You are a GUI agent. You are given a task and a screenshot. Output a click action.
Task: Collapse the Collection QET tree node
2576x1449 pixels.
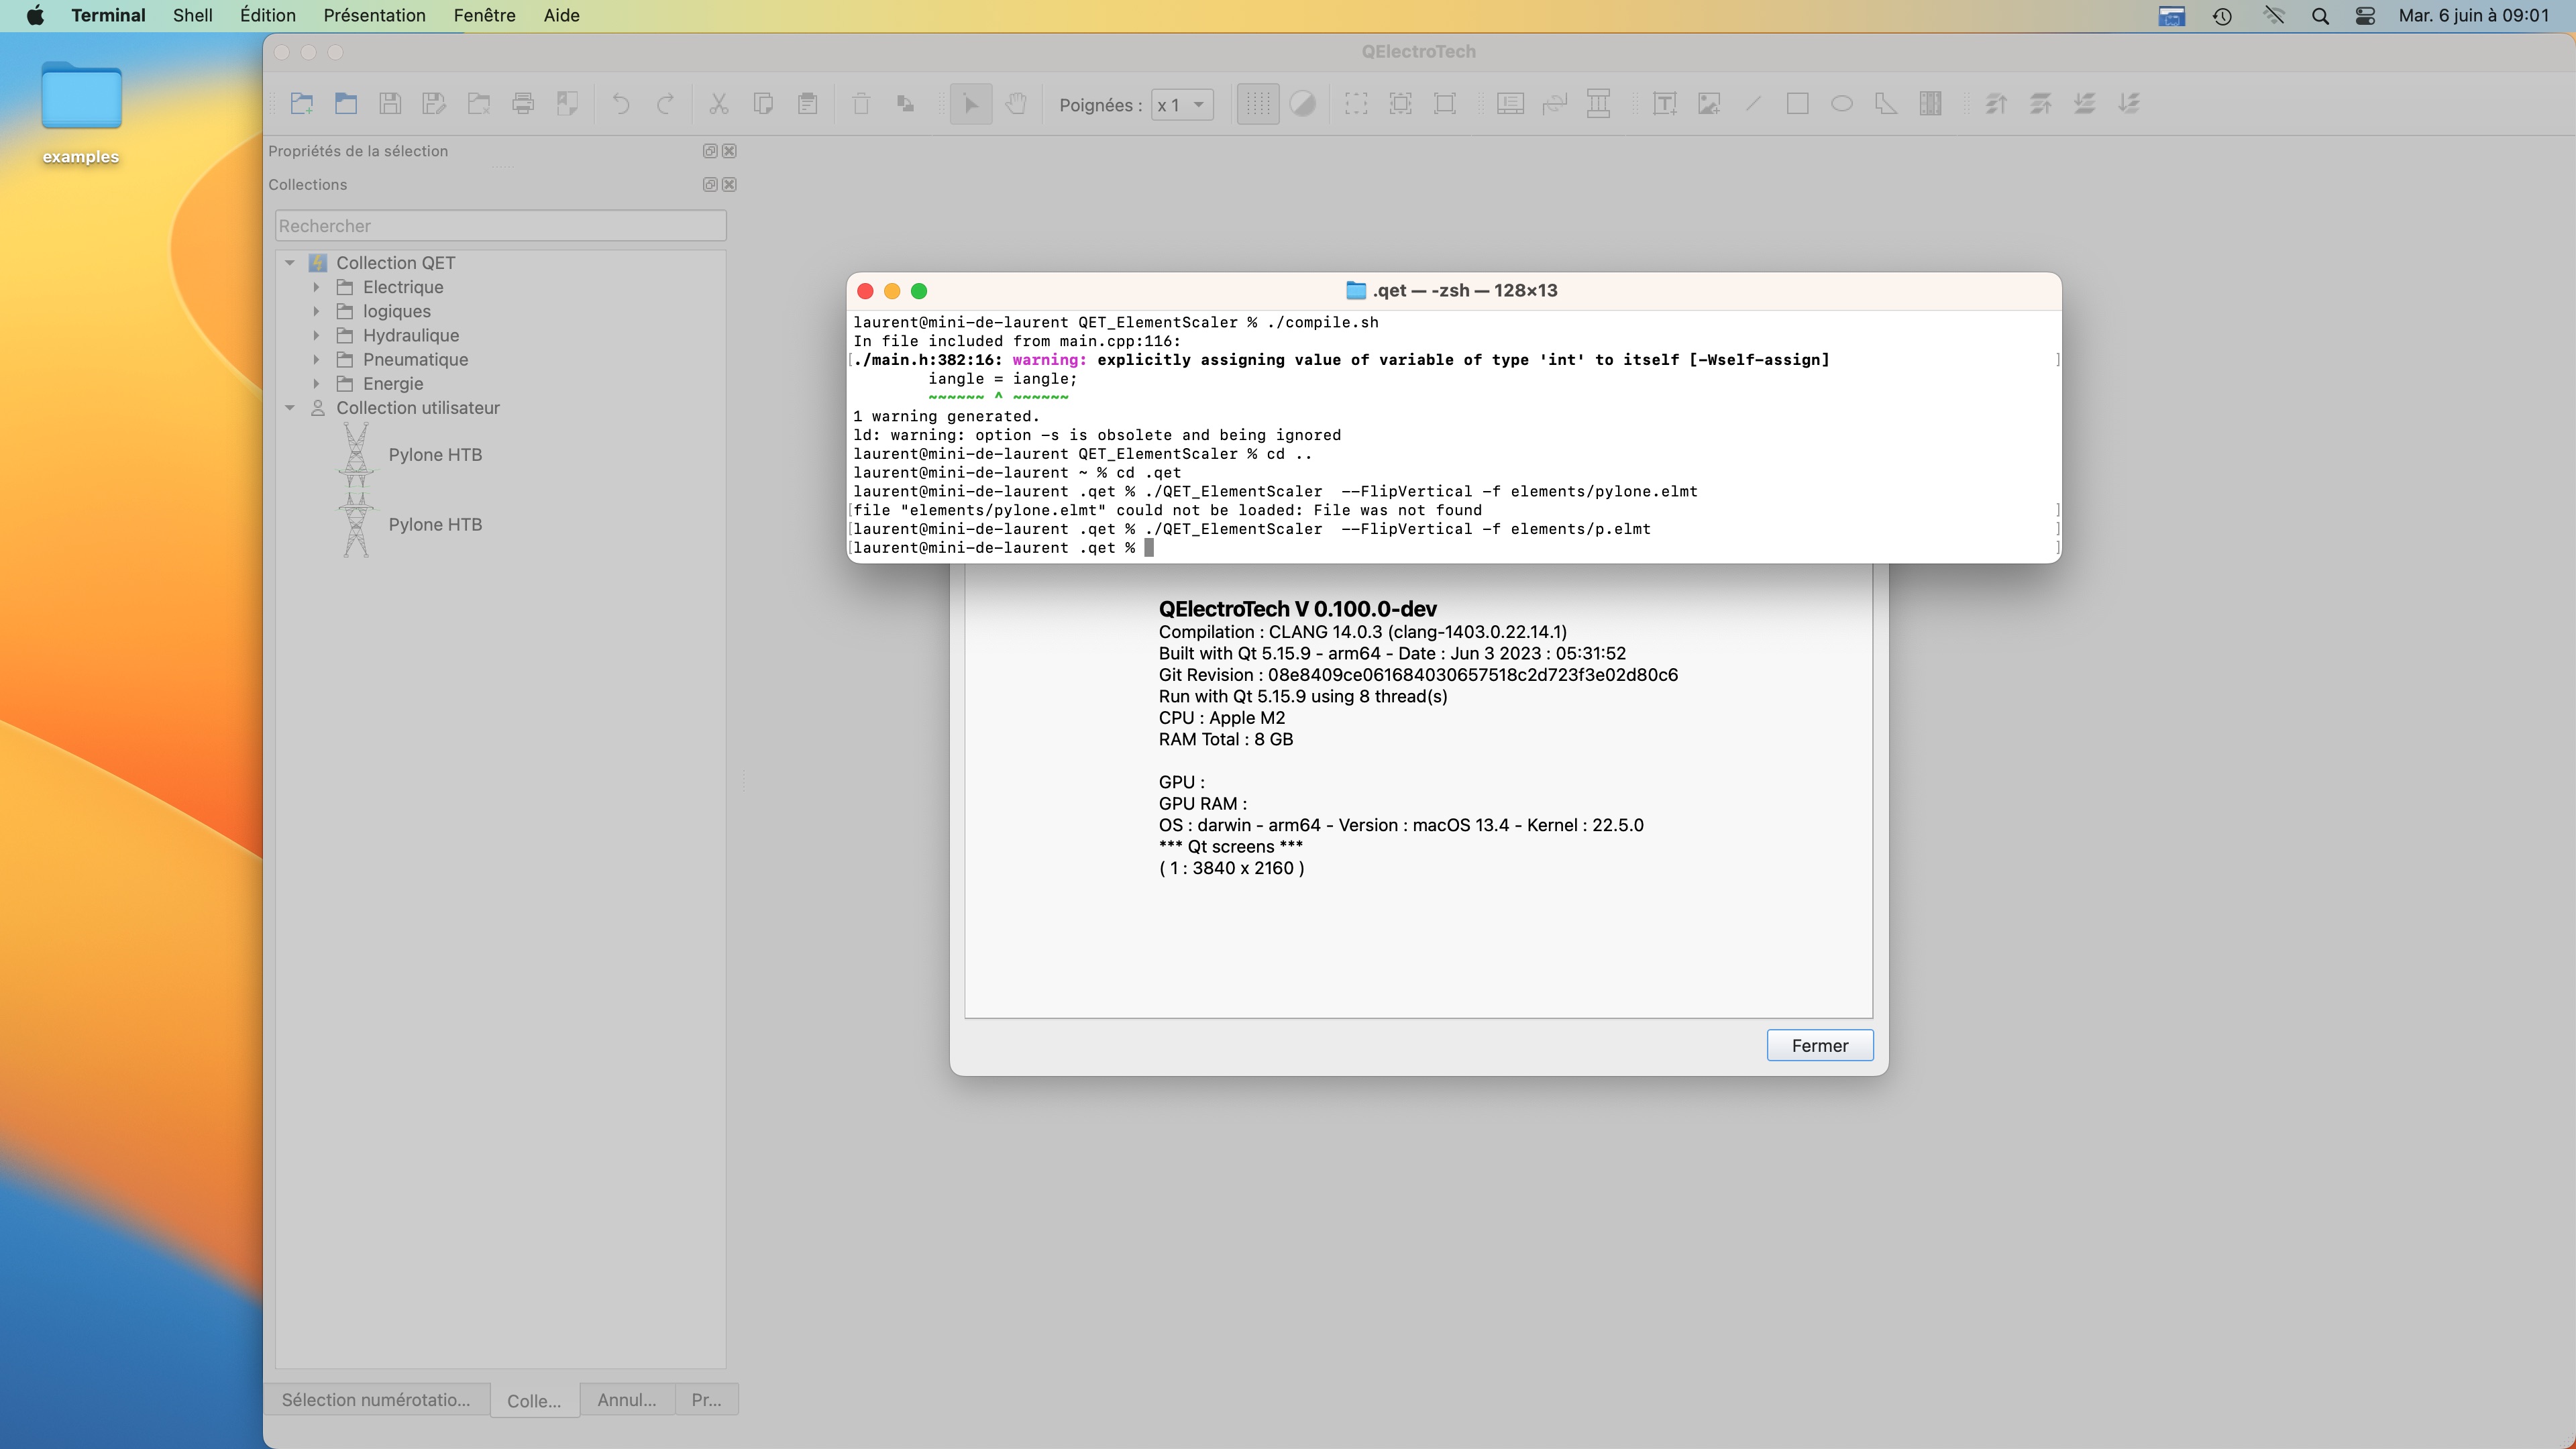[x=290, y=263]
